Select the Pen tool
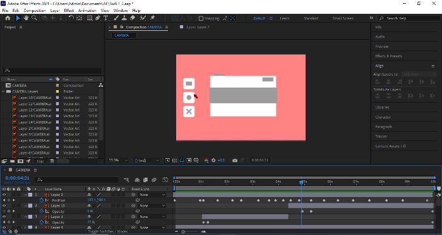 click(97, 18)
